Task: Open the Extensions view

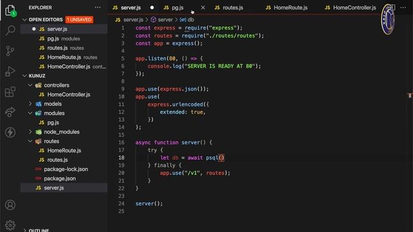Action: pyautogui.click(x=10, y=92)
